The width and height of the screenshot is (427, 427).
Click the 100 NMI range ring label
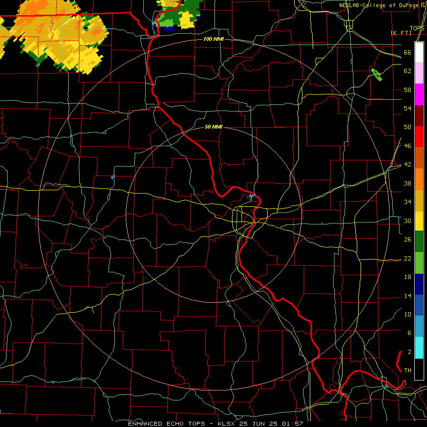pyautogui.click(x=213, y=39)
